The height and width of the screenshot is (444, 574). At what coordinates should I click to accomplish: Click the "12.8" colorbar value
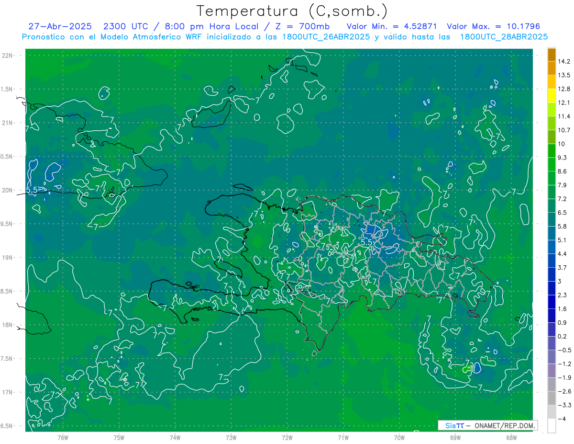564,89
